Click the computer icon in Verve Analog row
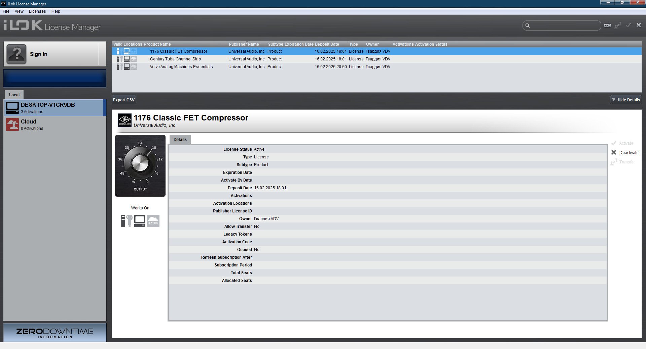 click(x=127, y=67)
